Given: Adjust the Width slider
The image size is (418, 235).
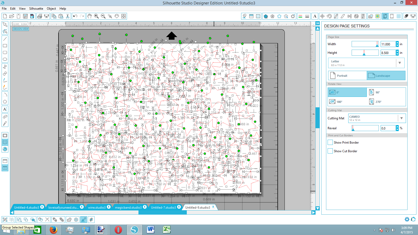Looking at the screenshot, I should [365, 44].
